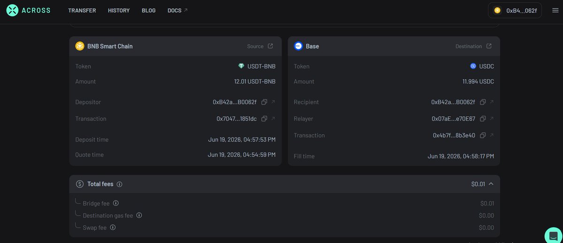Image resolution: width=563 pixels, height=243 pixels.
Task: Click the BNB Smart Chain logo icon
Action: point(80,46)
